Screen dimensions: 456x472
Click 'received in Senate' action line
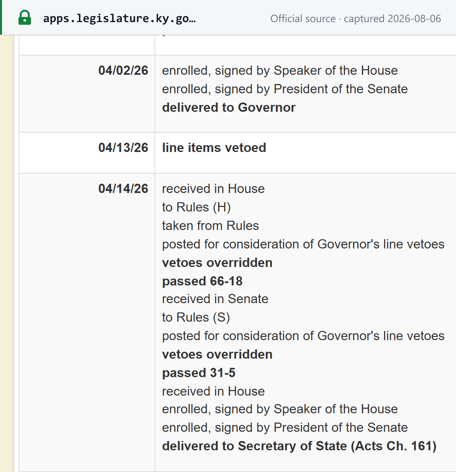coord(215,299)
